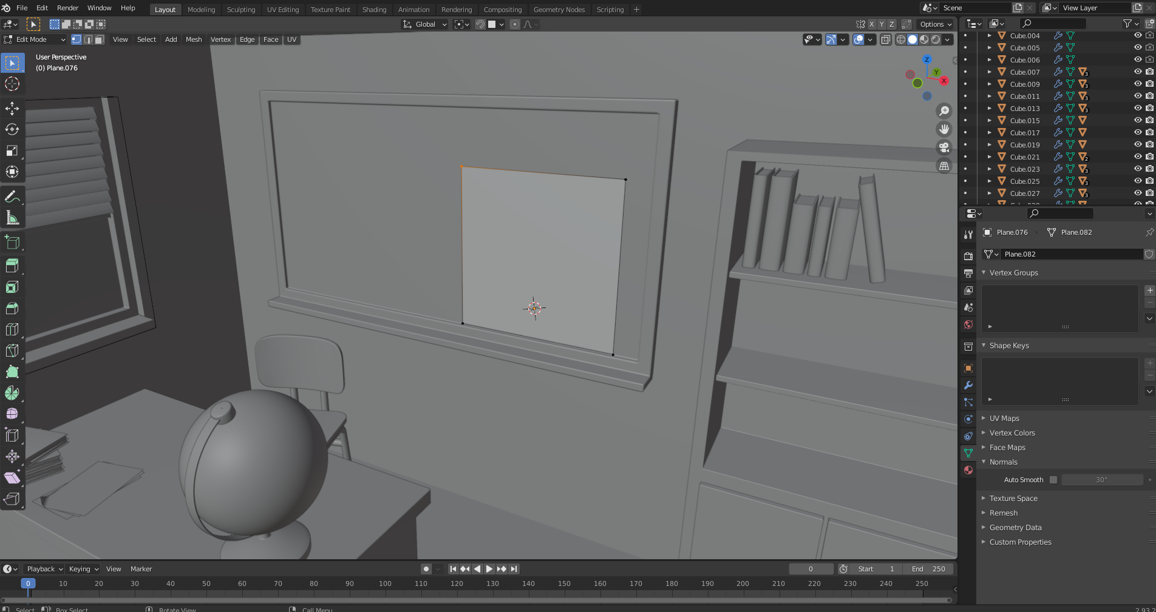Screen dimensions: 1156x612
Task: Select the Loop Cut tool
Action: [12, 329]
